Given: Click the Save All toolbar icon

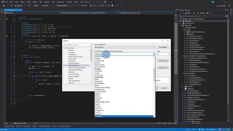Looking at the screenshot, I should pyautogui.click(x=21, y=6).
